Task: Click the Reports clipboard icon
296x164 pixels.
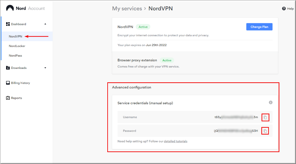Action: [8, 98]
